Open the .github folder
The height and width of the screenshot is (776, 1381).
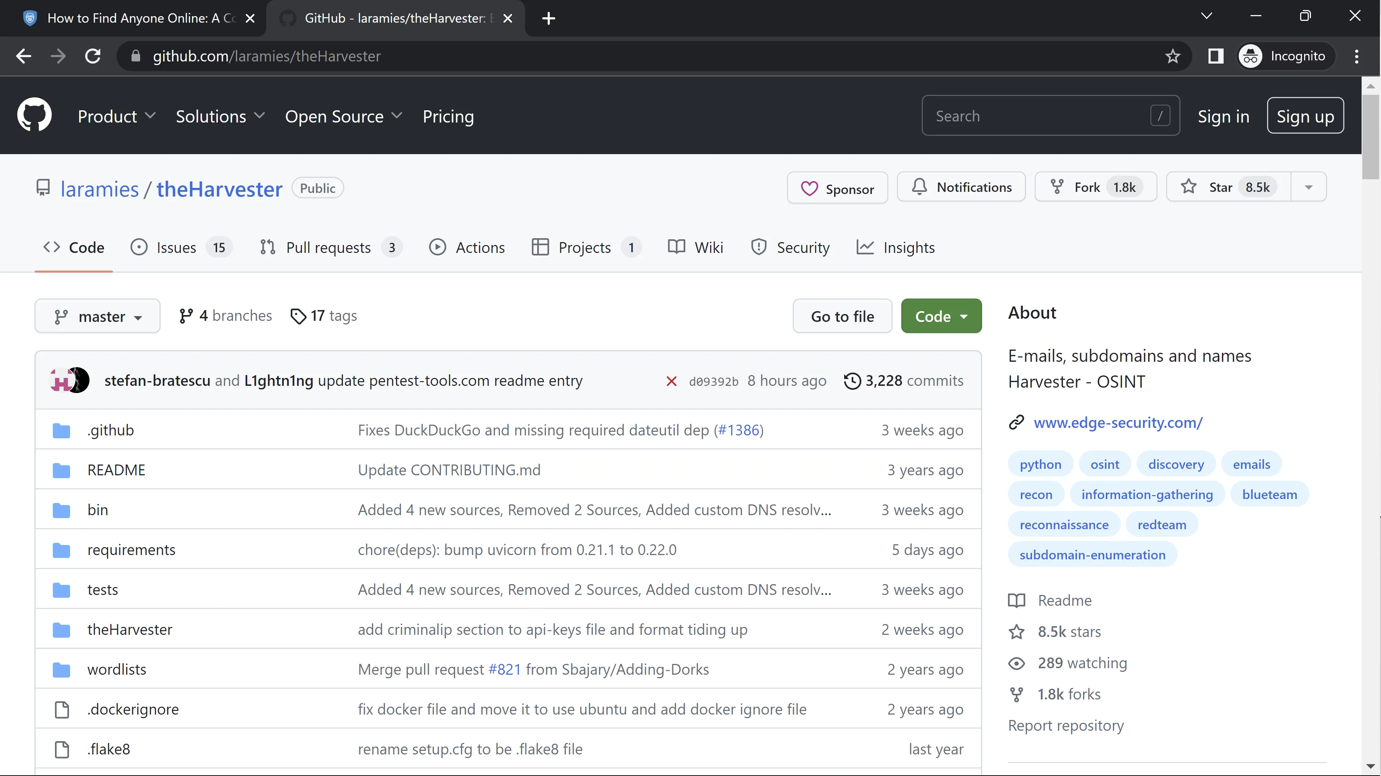(x=110, y=430)
